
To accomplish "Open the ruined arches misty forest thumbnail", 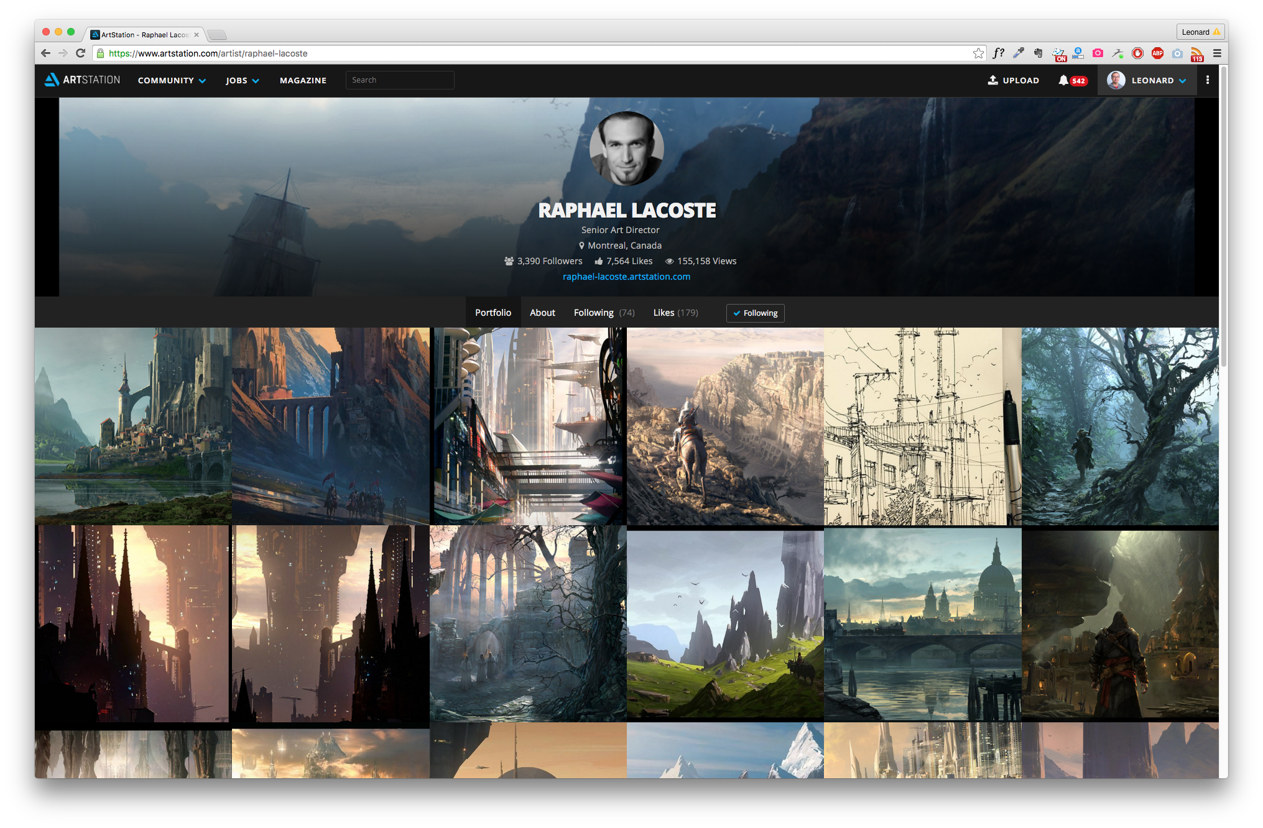I will coord(528,623).
